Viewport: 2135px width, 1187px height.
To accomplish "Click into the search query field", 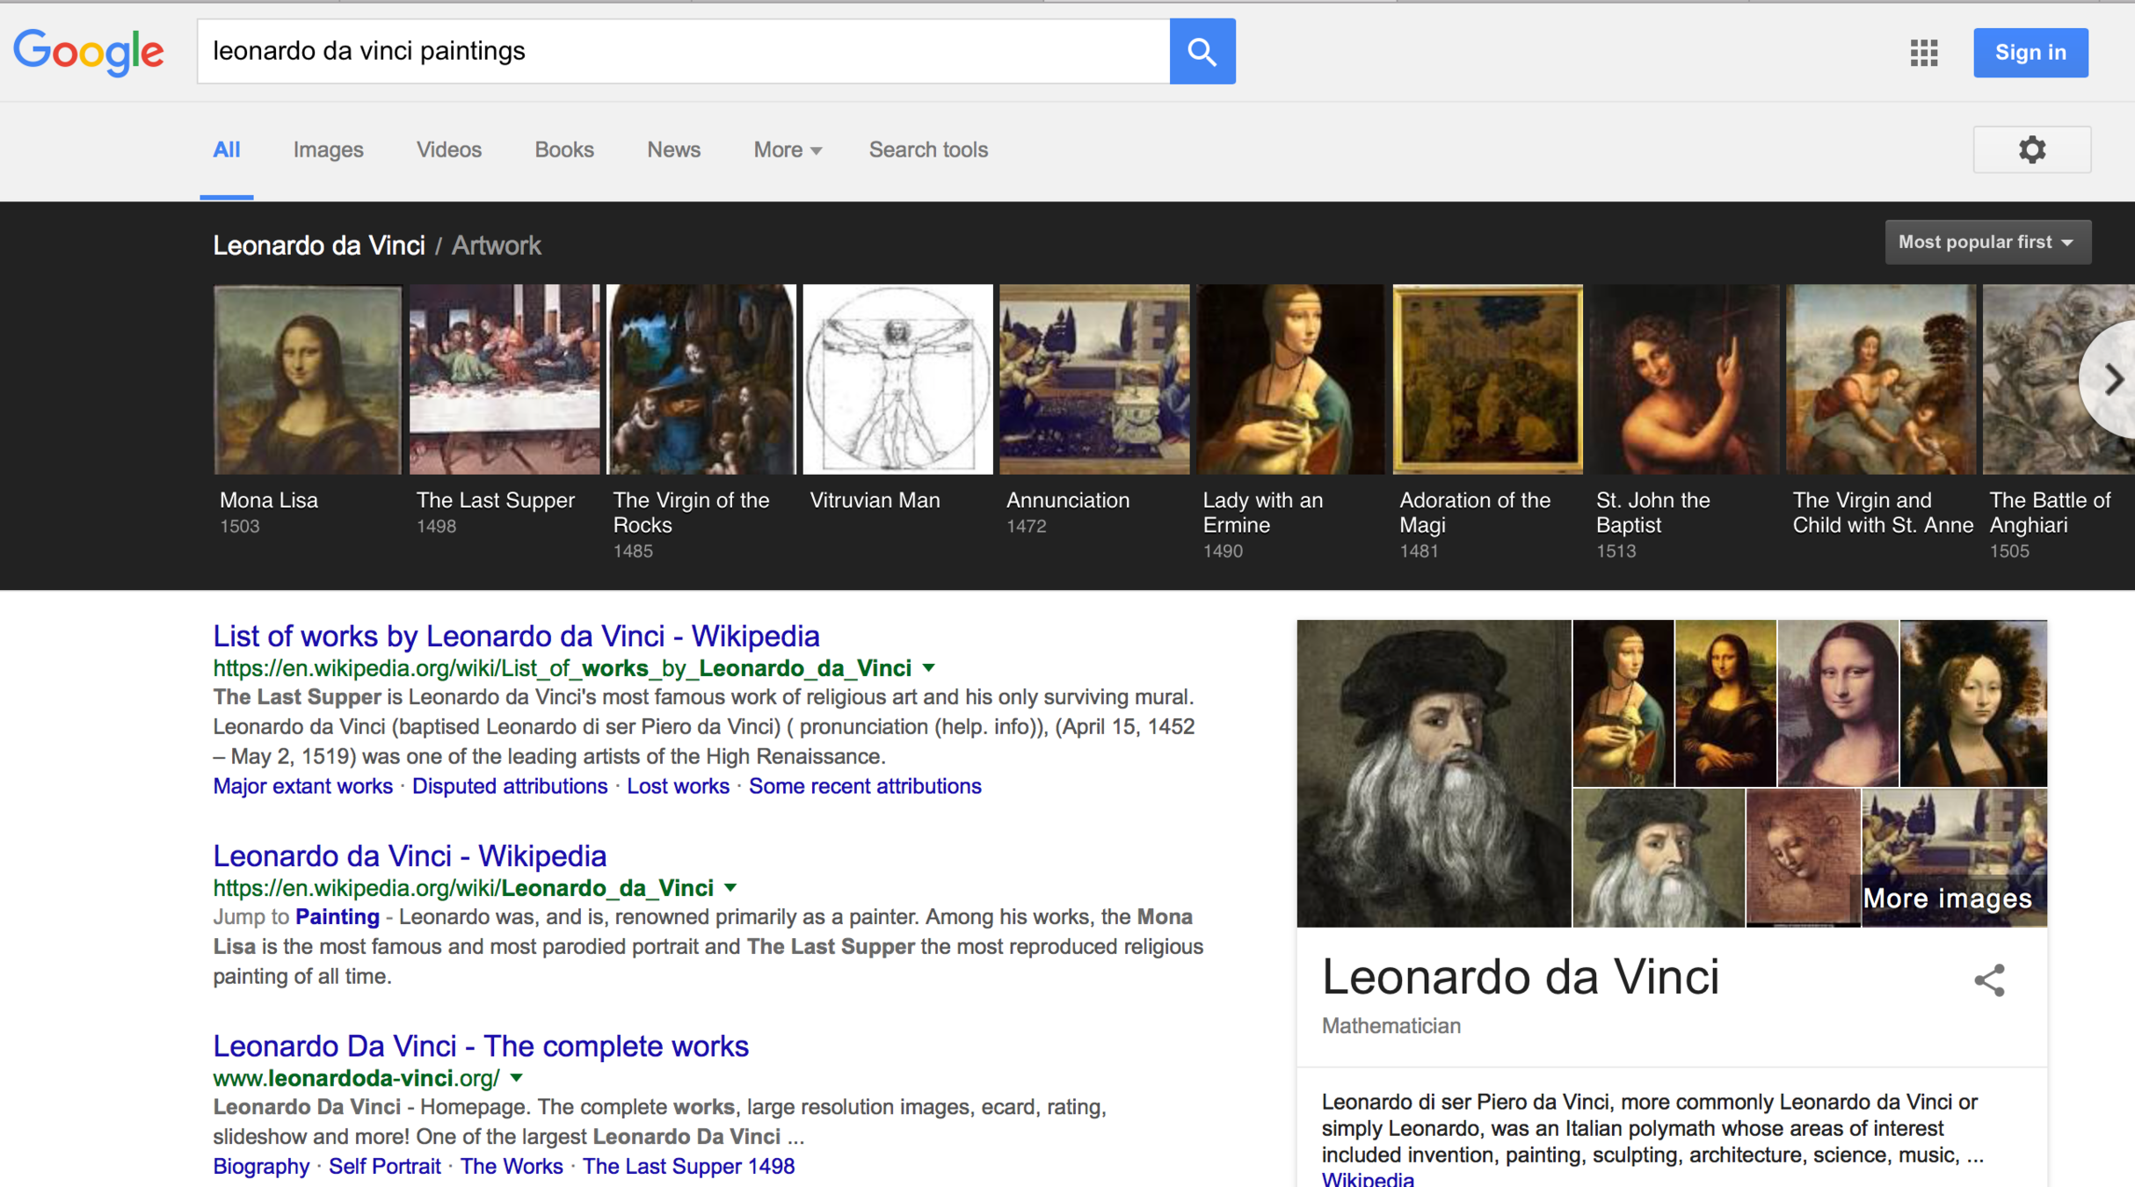I will coord(683,52).
